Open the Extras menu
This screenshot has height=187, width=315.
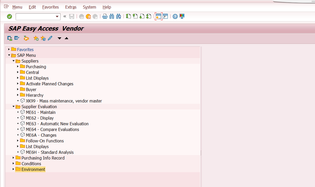(x=71, y=7)
